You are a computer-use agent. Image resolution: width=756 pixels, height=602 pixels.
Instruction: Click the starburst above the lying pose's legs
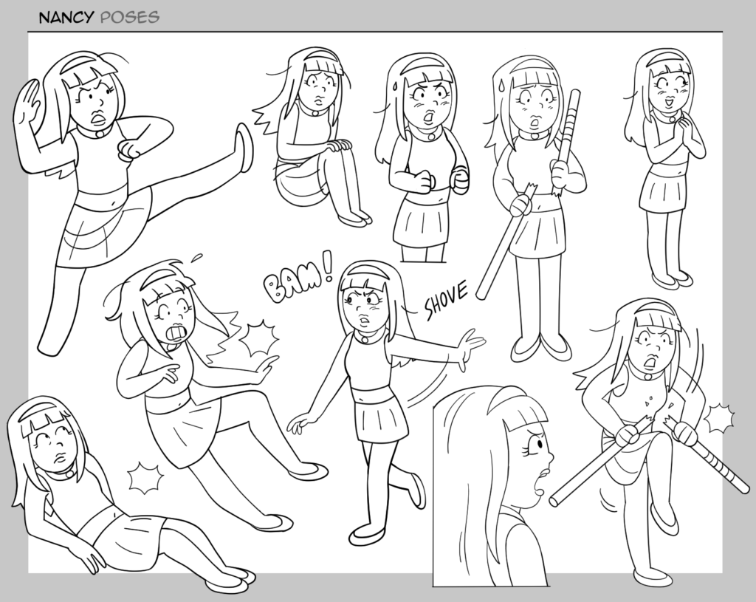[145, 478]
